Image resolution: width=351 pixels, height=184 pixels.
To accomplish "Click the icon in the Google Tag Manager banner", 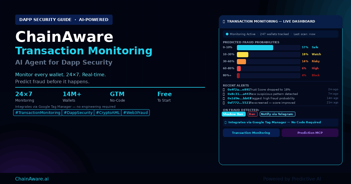I will (226, 122).
